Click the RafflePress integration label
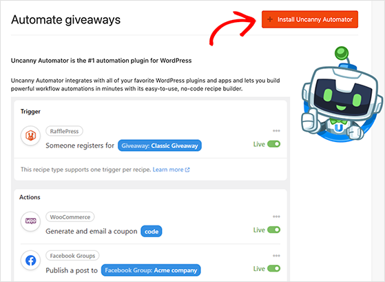Image resolution: width=385 pixels, height=282 pixels. 64,131
